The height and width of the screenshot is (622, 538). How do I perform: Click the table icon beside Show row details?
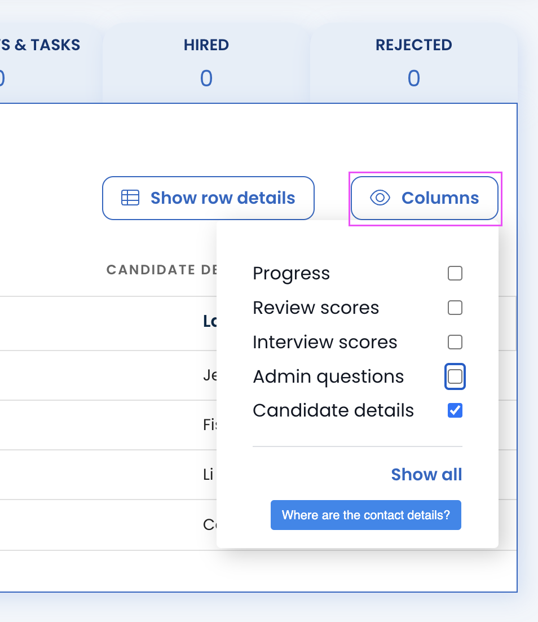point(130,198)
